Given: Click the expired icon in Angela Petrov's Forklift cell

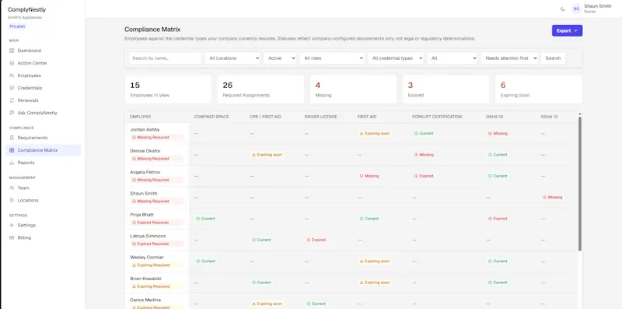Looking at the screenshot, I should (416, 176).
